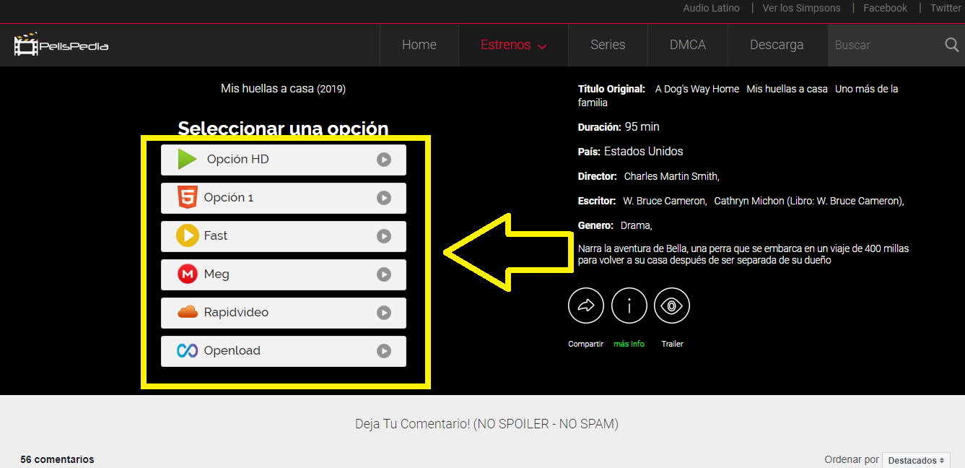Click the Trailer eye icon

pyautogui.click(x=672, y=305)
